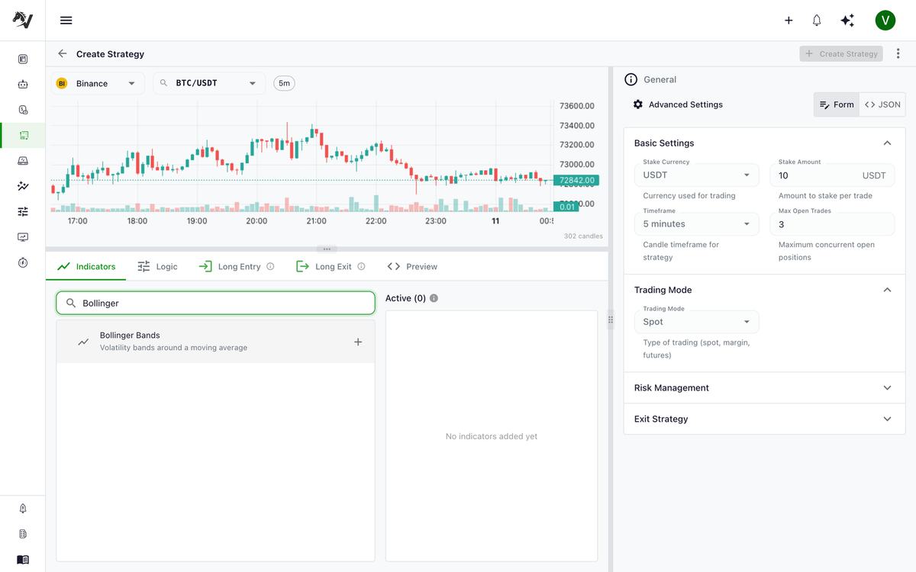916x572 pixels.
Task: Click the info icon next to Long Exit
Action: tap(361, 267)
